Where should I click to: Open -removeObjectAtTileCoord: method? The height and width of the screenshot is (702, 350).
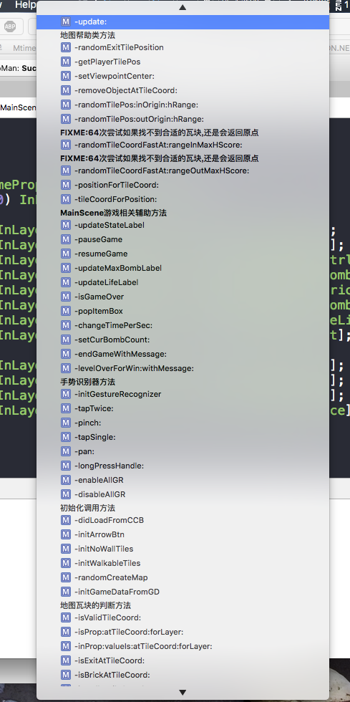(183, 90)
